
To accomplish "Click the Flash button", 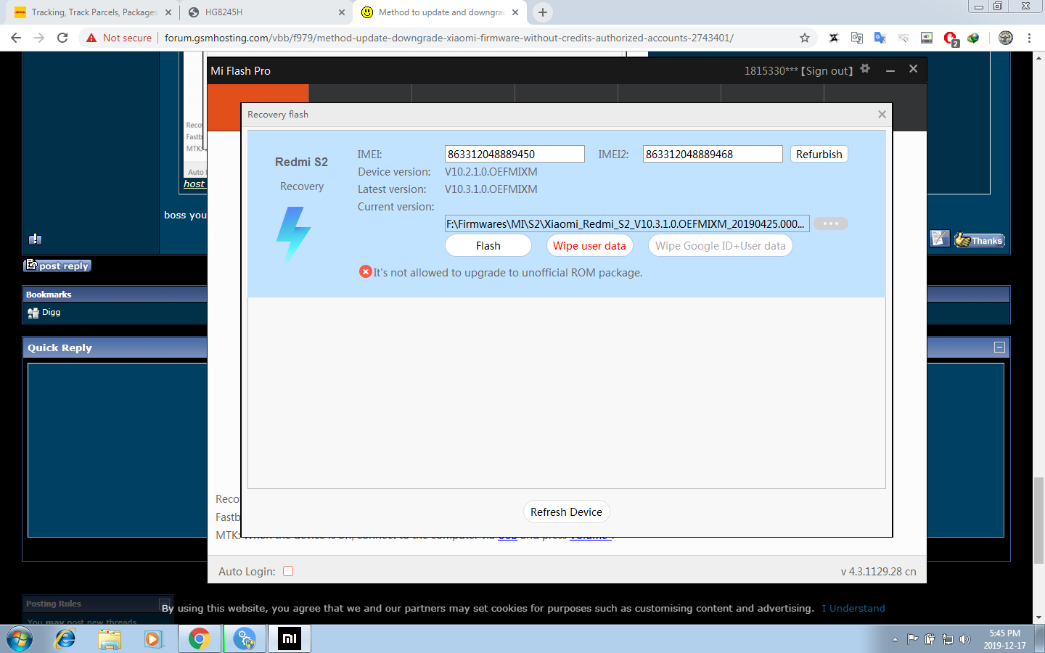I will [x=488, y=246].
